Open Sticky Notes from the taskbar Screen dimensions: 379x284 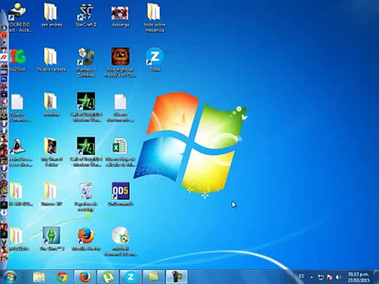pos(154,277)
